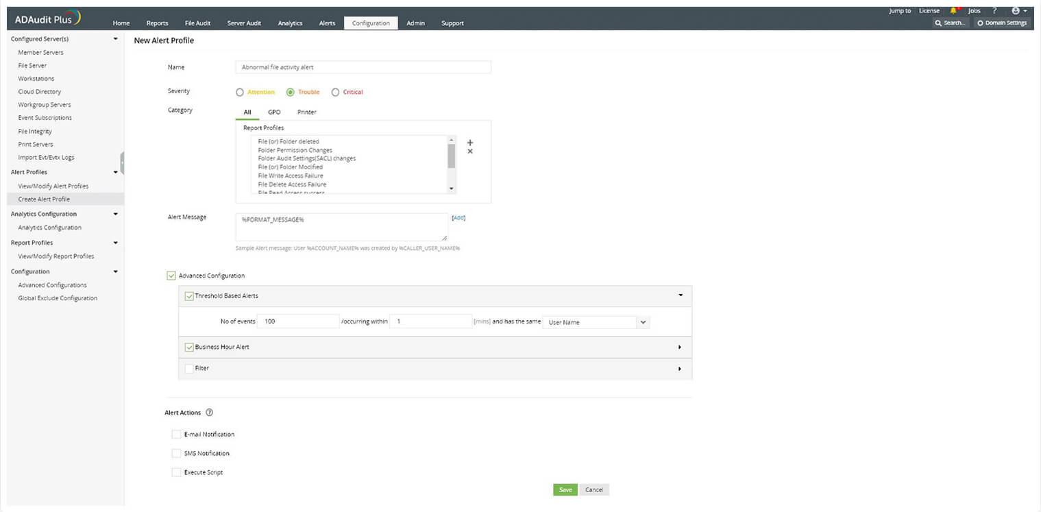
Task: Click the Cancel button
Action: (x=594, y=489)
